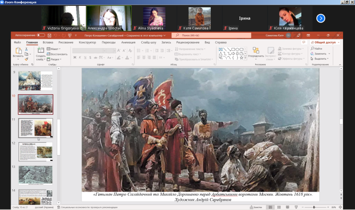Open the quick access toolbar customize arrow

[x=76, y=35]
